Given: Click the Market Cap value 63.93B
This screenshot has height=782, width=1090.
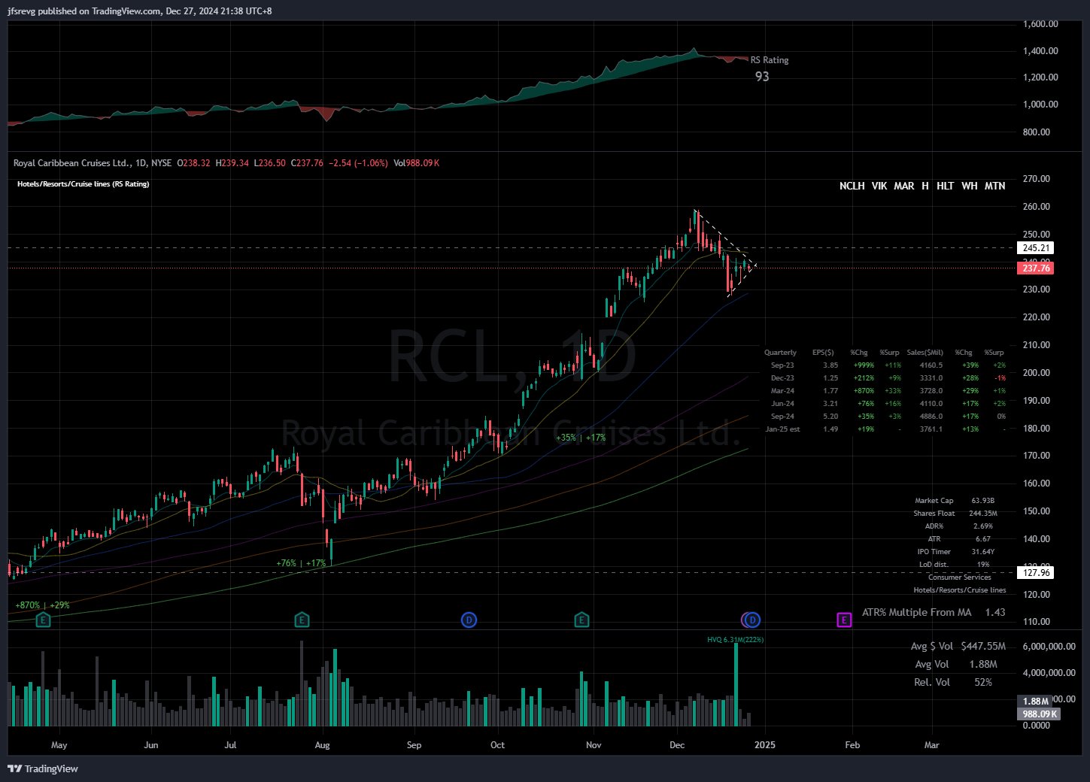Looking at the screenshot, I should point(983,501).
